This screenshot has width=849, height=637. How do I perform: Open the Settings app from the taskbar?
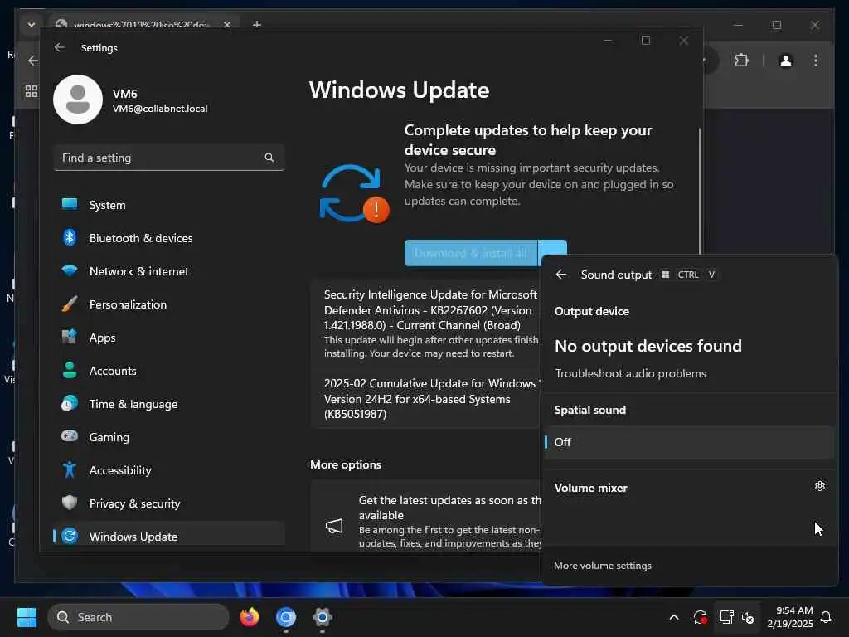click(x=323, y=617)
